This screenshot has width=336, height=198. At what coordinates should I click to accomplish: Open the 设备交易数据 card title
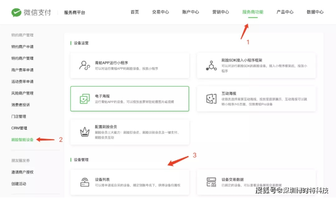pos(233,180)
